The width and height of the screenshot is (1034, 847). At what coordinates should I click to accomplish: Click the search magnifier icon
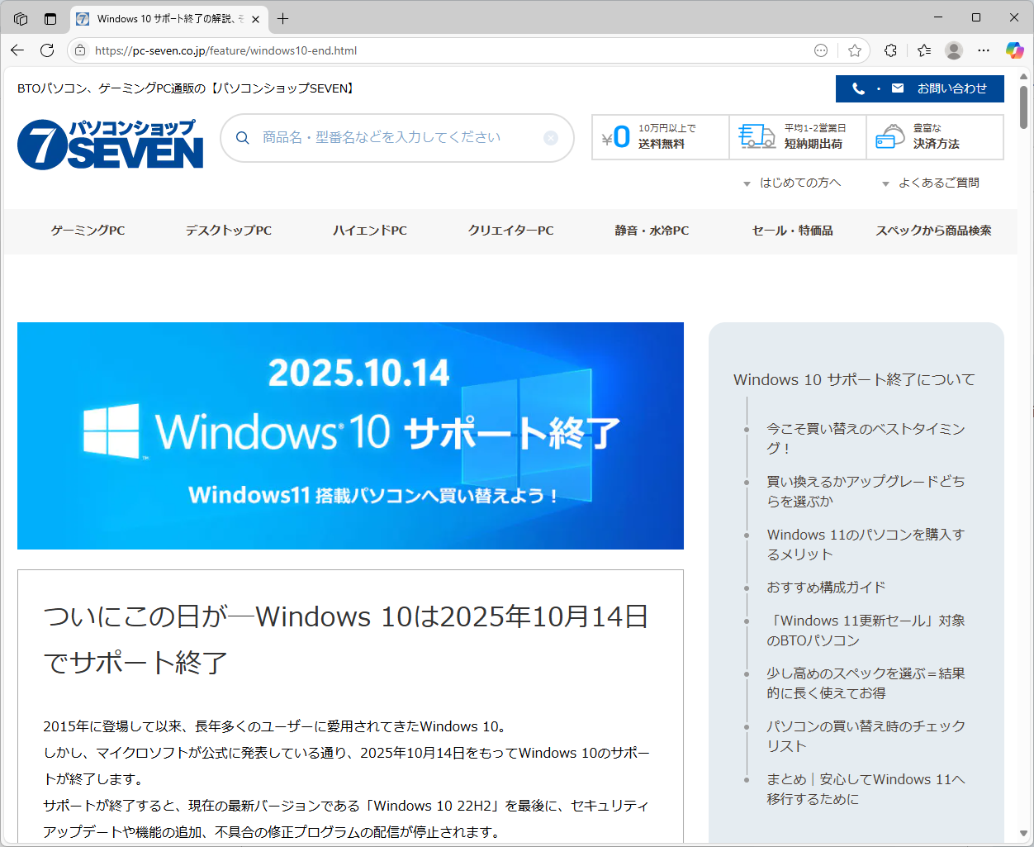[x=243, y=138]
